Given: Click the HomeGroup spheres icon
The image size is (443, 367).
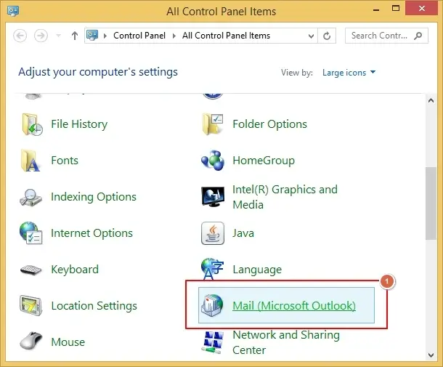Looking at the screenshot, I should click(213, 161).
